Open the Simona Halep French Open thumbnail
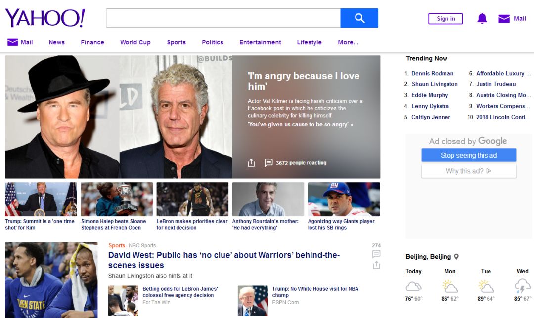 (x=117, y=199)
